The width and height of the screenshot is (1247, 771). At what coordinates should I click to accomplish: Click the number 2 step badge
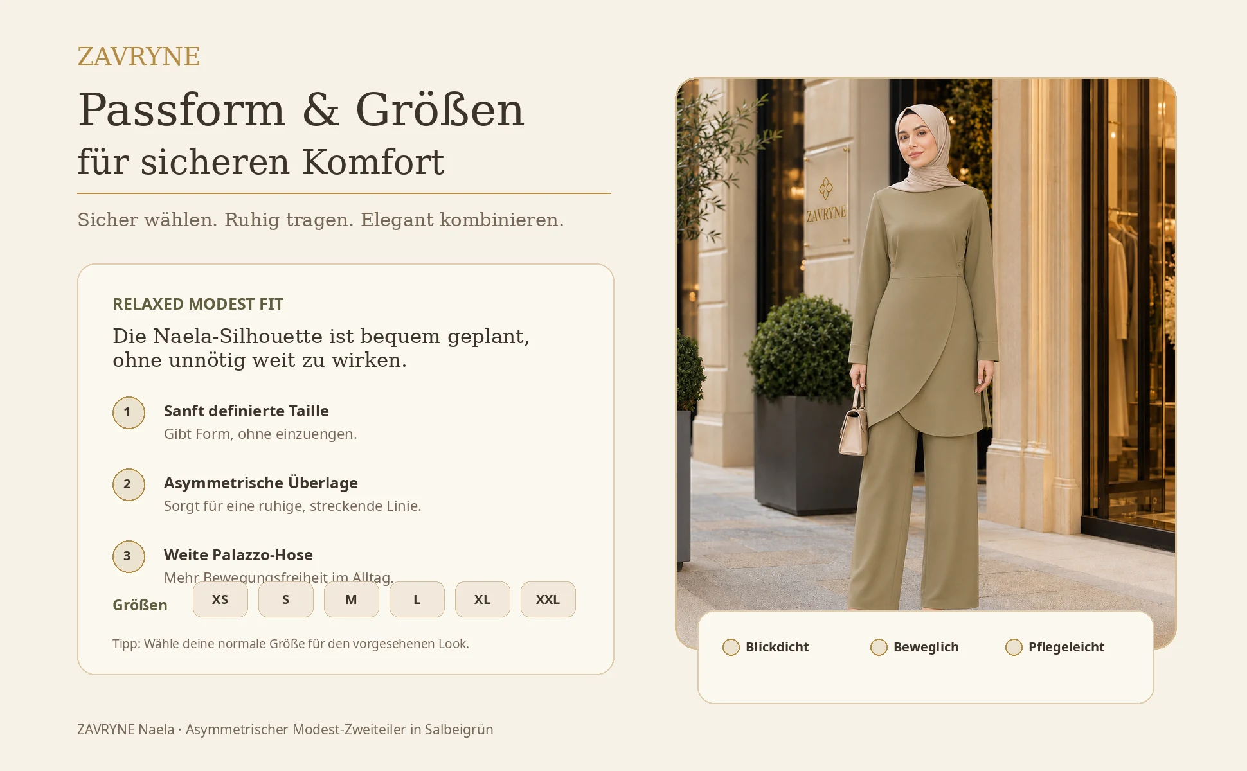[x=129, y=484]
